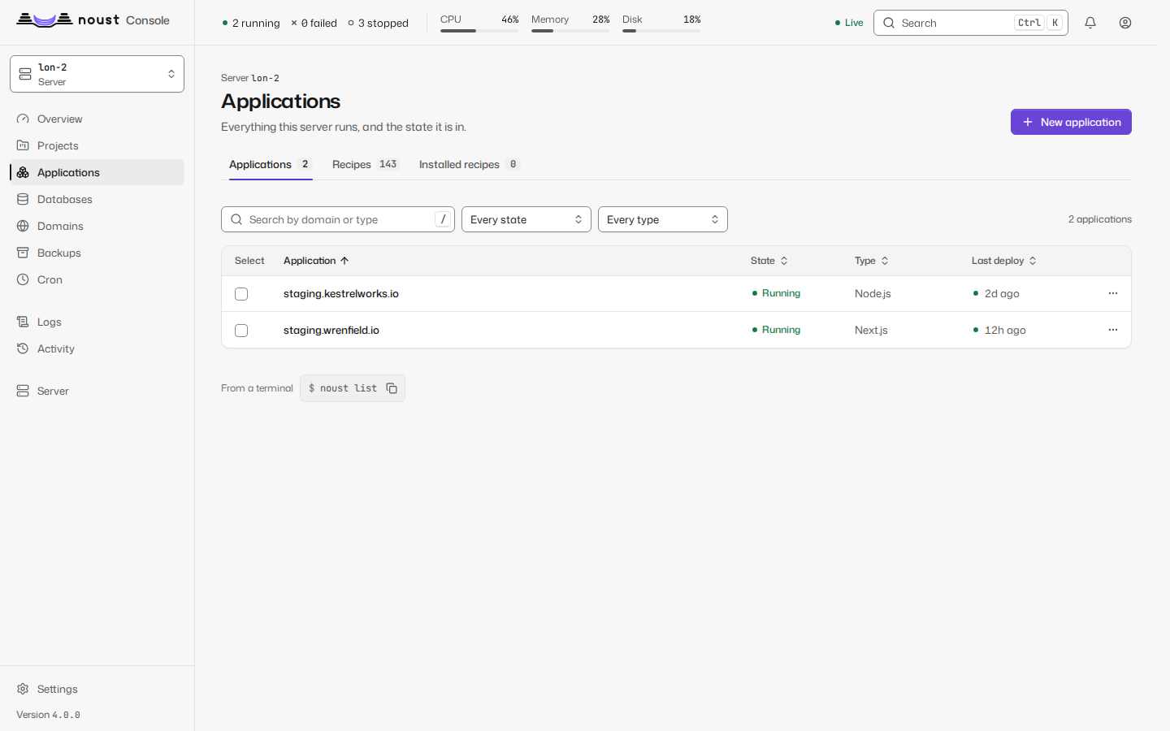Viewport: 1170px width, 731px height.
Task: Sort by Type column
Action: (x=872, y=261)
